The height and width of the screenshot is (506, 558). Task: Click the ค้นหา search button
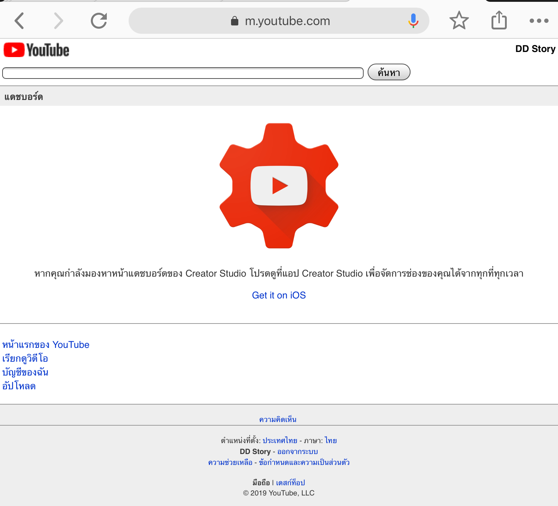click(x=389, y=72)
